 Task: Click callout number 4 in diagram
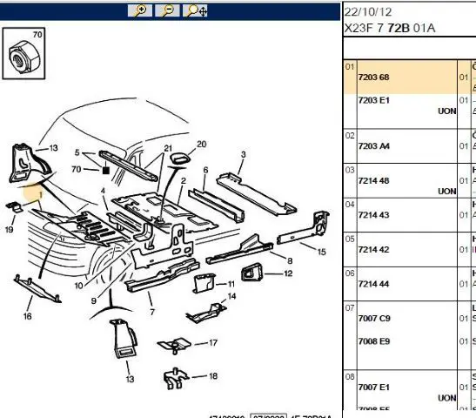[103, 191]
